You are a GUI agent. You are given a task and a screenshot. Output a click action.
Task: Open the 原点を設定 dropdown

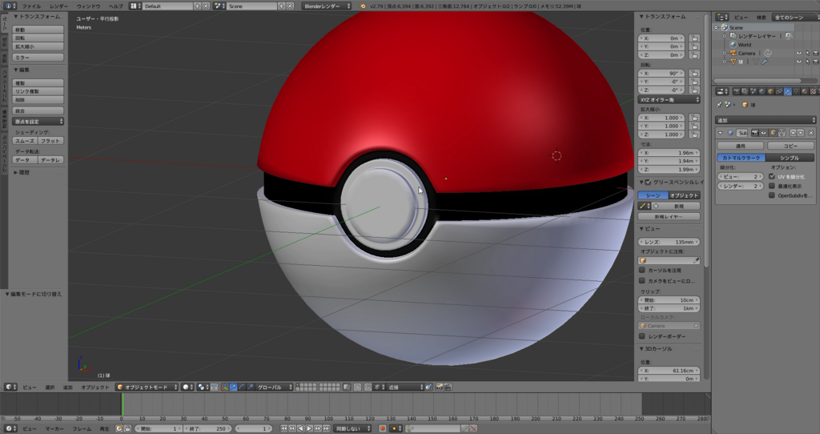[38, 121]
